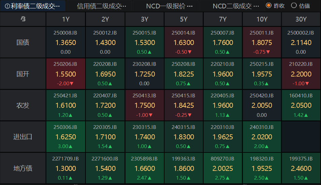Click the empty 进出口 30Y cell
This screenshot has width=321, height=185.
click(x=301, y=137)
